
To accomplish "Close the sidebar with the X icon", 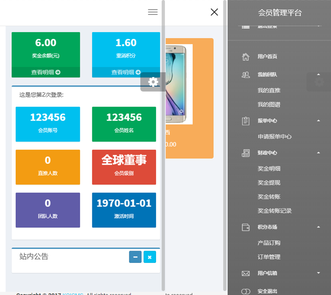I will point(214,12).
